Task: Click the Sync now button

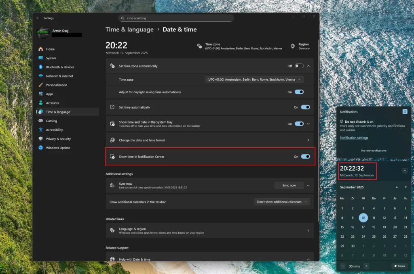Action: [289, 186]
